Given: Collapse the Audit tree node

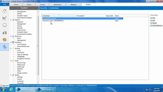Looking at the screenshot, I should pos(11,61).
